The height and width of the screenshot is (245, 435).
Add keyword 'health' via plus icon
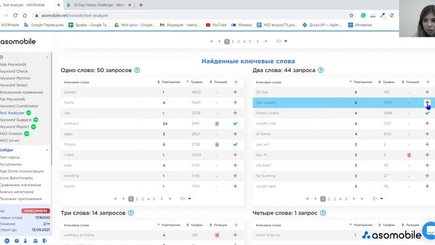(235, 186)
